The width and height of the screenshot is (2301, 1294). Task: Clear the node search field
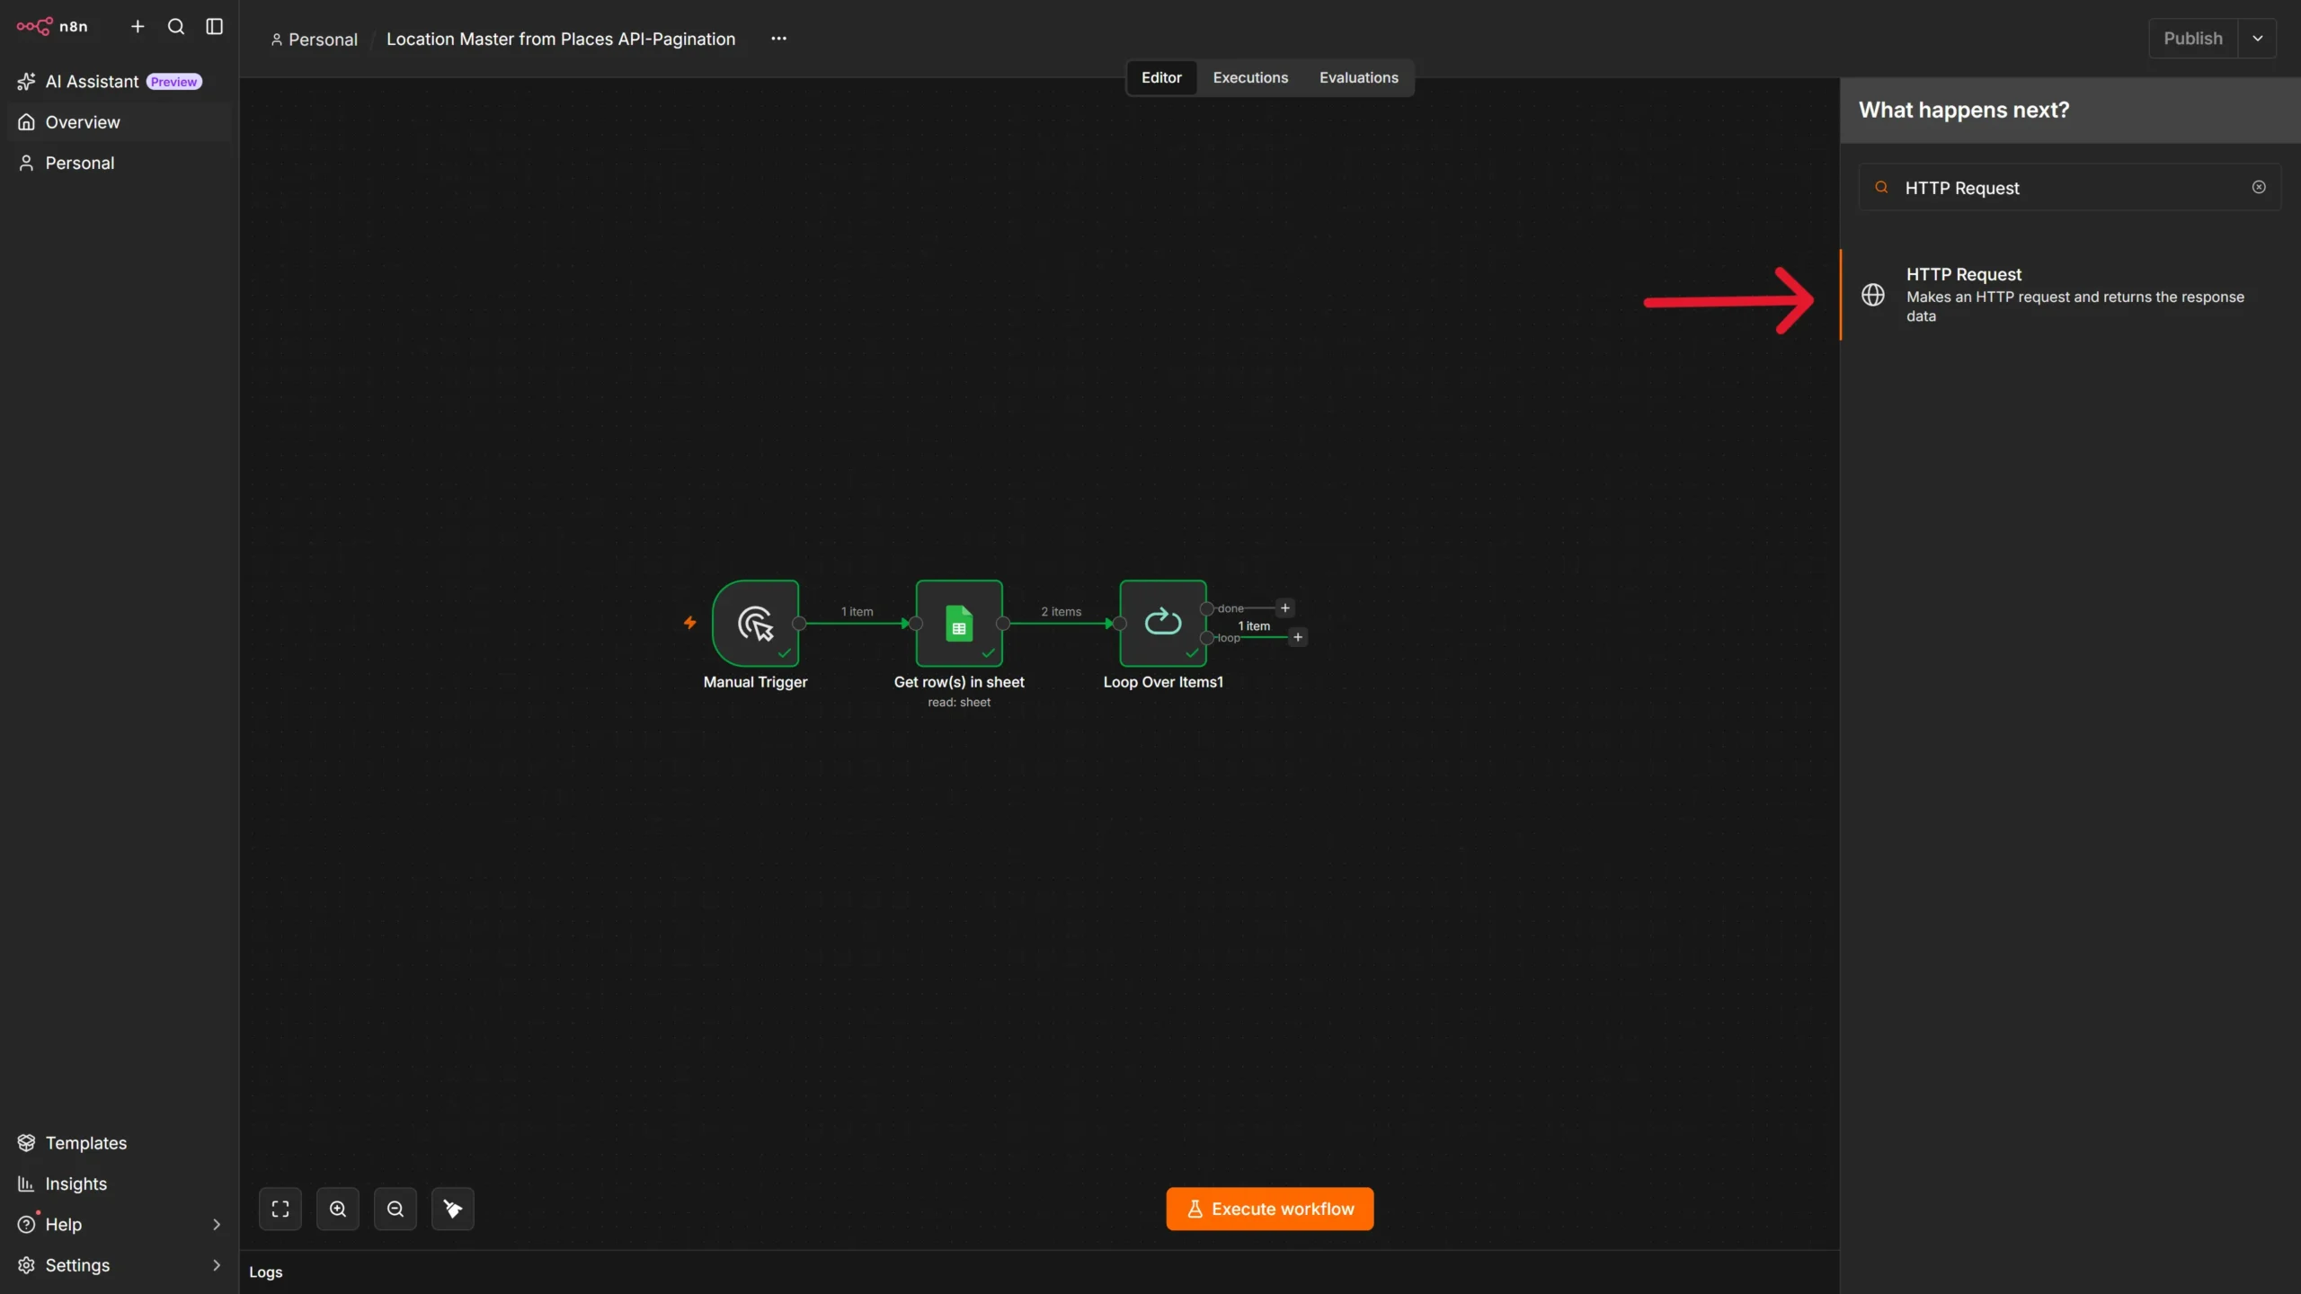pos(2259,187)
